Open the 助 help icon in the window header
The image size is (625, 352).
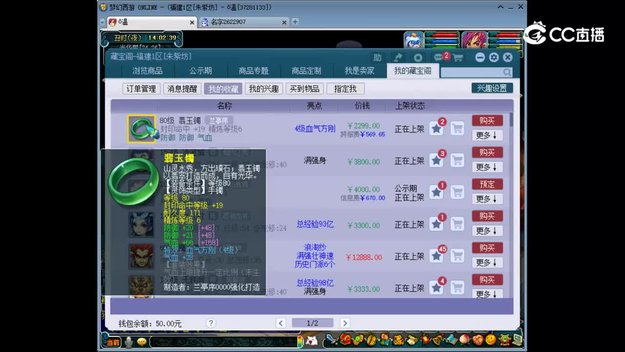(377, 57)
